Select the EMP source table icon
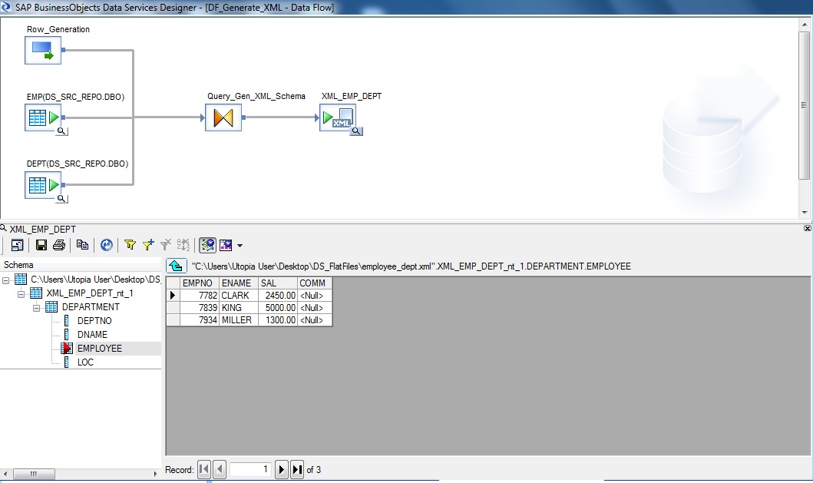Screen dimensions: 813x483 click(43, 117)
